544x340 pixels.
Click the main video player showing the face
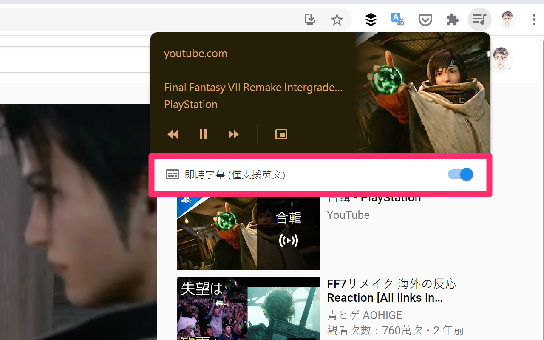tap(78, 222)
